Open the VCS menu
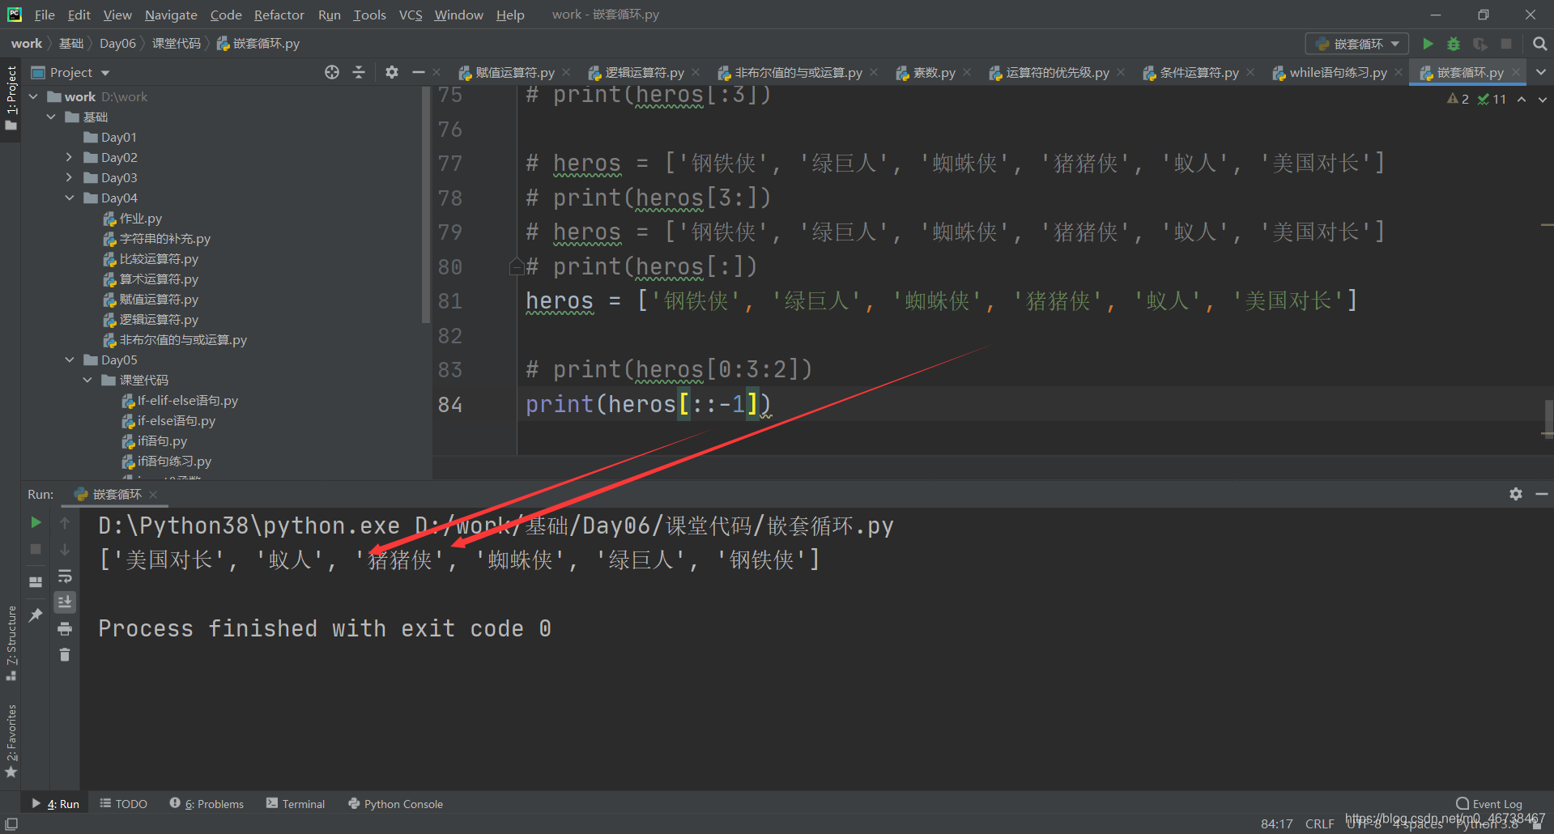 411,15
